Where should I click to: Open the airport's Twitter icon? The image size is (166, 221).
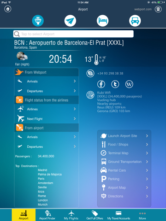115,84
